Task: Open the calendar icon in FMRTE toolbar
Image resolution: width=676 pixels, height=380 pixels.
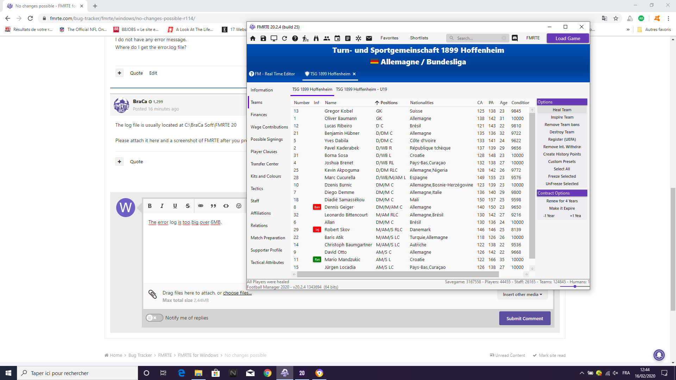Action: point(337,38)
